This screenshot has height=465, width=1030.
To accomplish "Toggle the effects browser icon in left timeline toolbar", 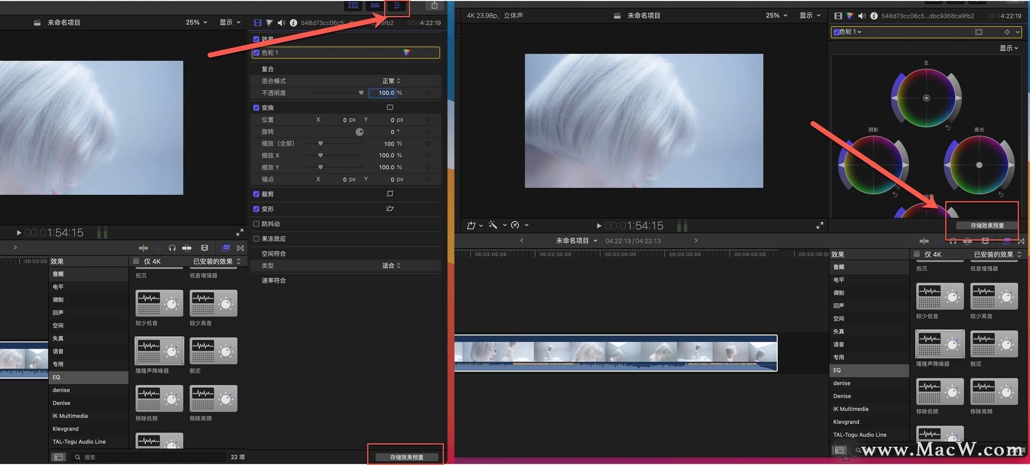I will pyautogui.click(x=226, y=248).
